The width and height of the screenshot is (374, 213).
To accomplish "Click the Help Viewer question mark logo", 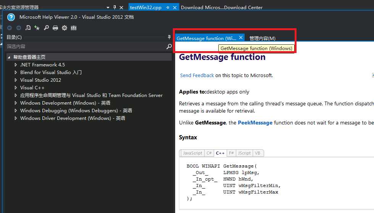I will pyautogui.click(x=11, y=17).
